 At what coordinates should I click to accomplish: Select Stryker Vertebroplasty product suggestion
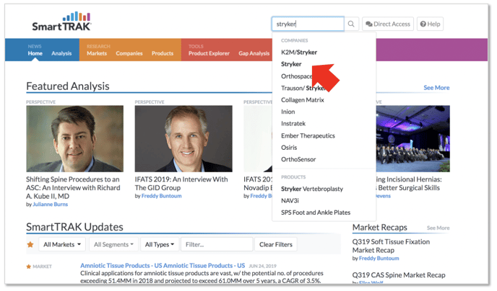point(312,189)
